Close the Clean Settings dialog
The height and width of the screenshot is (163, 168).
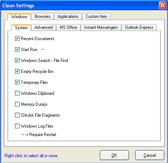(163, 5)
